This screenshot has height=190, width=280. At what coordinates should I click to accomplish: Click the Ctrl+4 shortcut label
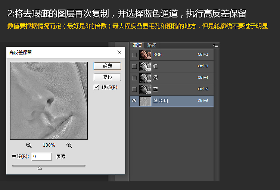coord(203,78)
